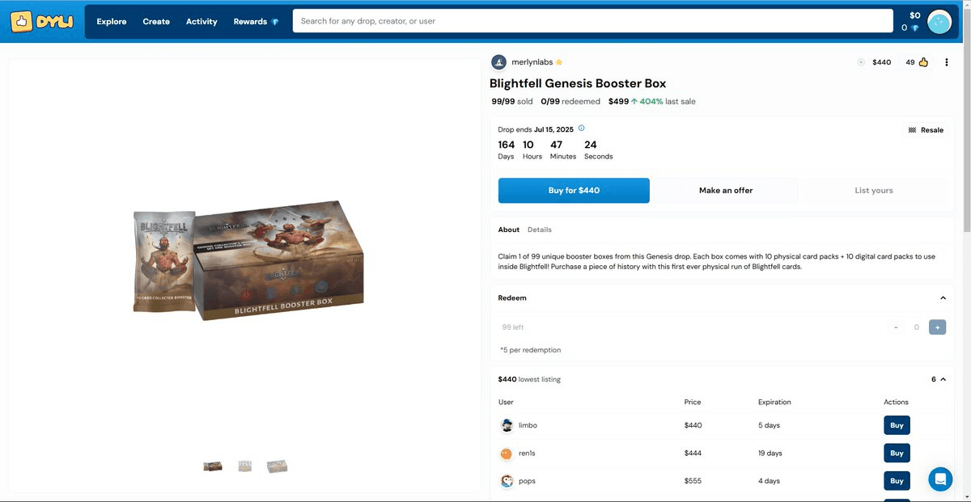Focus the drop search field
Screen dimensions: 971x502
[592, 21]
